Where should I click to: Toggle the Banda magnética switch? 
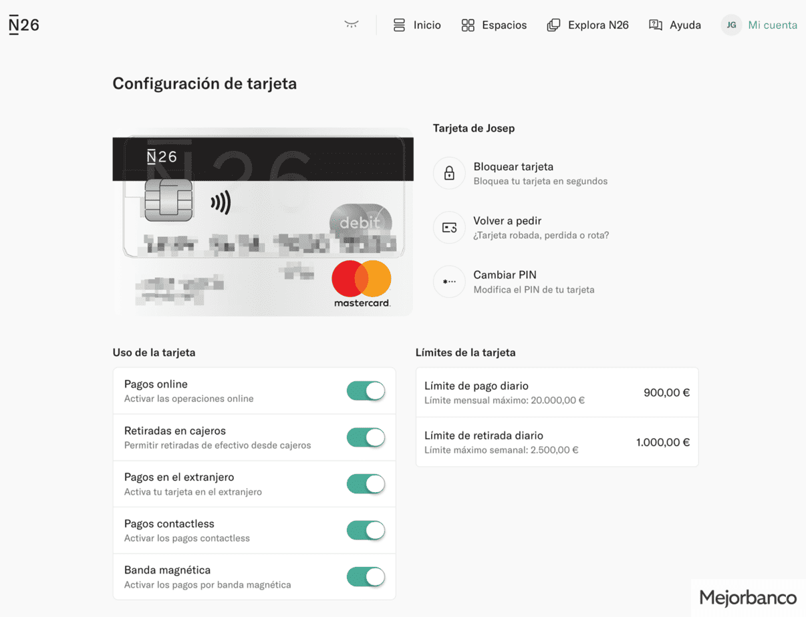(x=366, y=576)
